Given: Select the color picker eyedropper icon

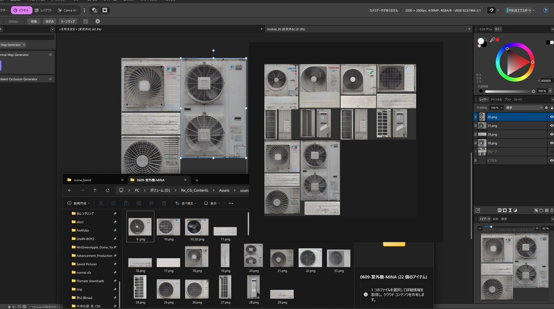Looking at the screenshot, I should (492, 40).
